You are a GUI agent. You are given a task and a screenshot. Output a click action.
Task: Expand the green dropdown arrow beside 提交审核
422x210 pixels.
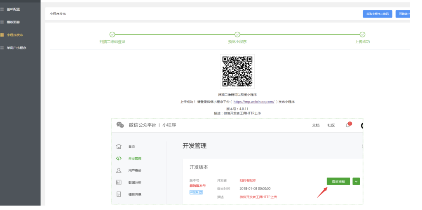[x=356, y=182]
